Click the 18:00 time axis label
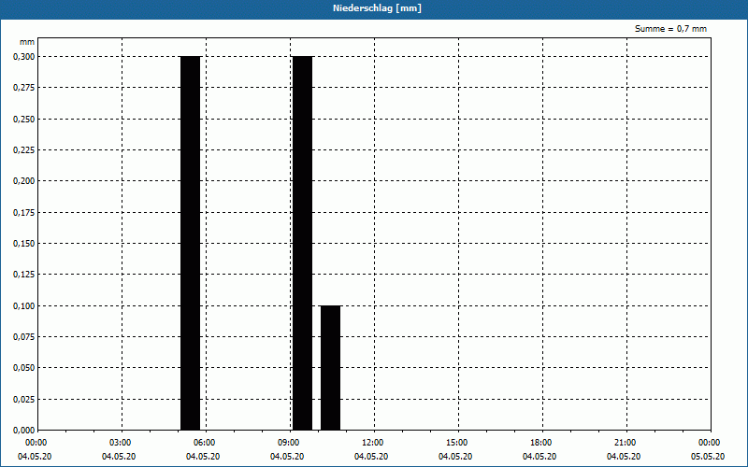 pos(542,443)
